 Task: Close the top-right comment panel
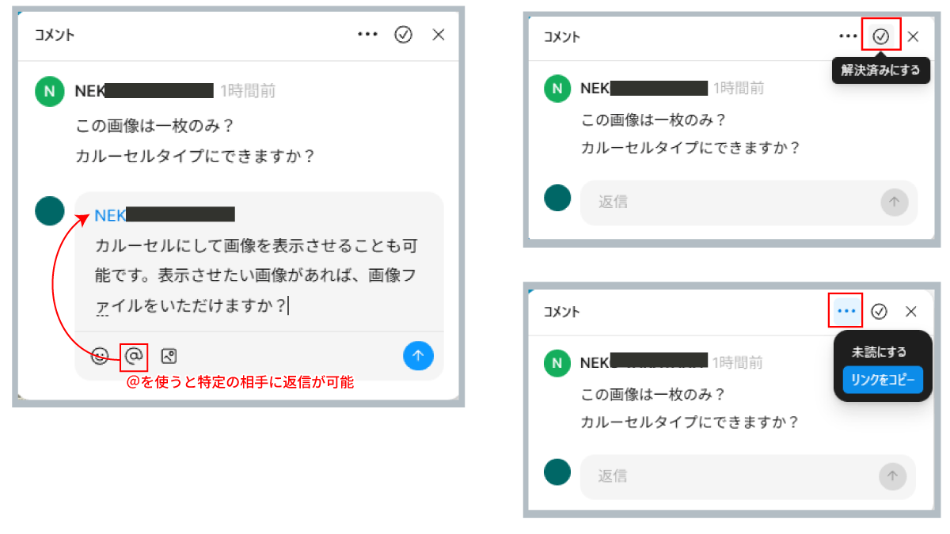(x=913, y=36)
